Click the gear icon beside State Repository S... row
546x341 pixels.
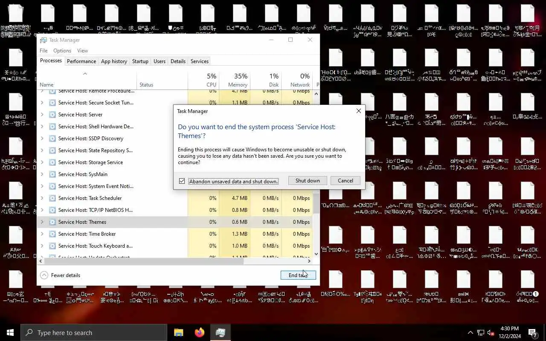click(x=52, y=150)
